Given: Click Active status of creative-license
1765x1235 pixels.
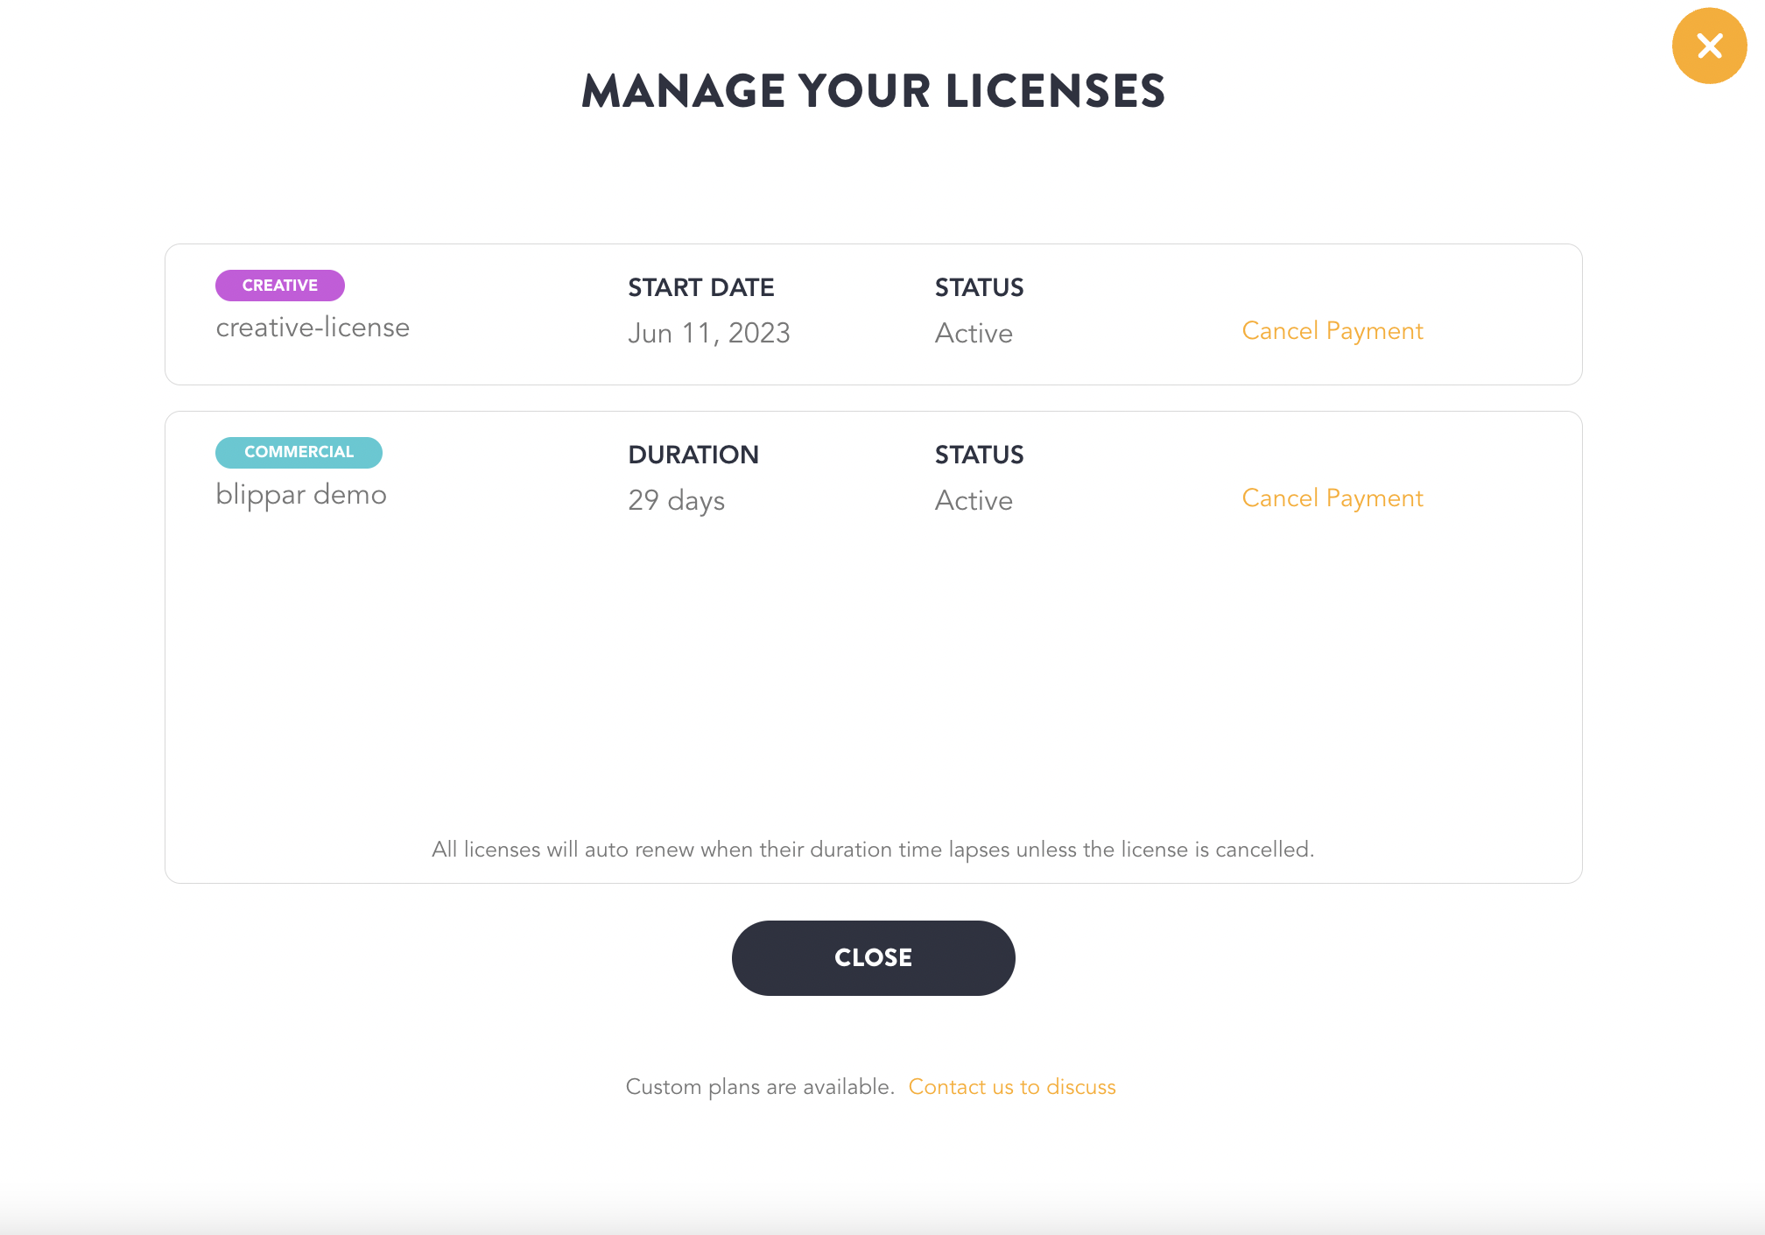Looking at the screenshot, I should 973,334.
